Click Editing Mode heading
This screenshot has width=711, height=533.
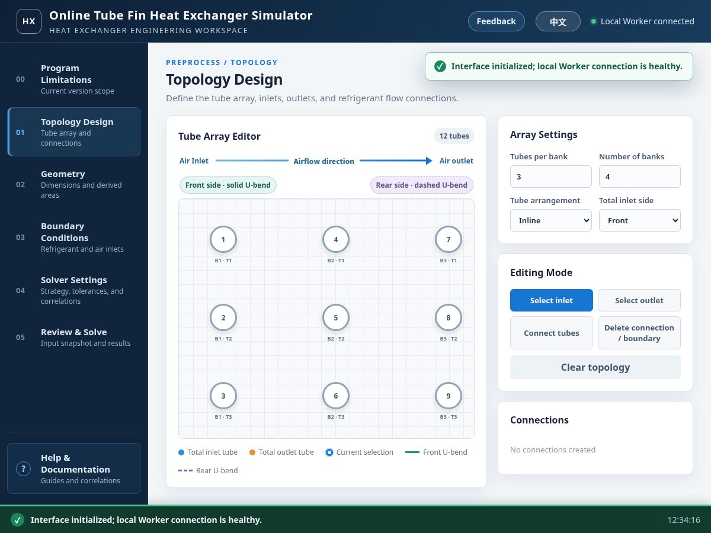(541, 272)
